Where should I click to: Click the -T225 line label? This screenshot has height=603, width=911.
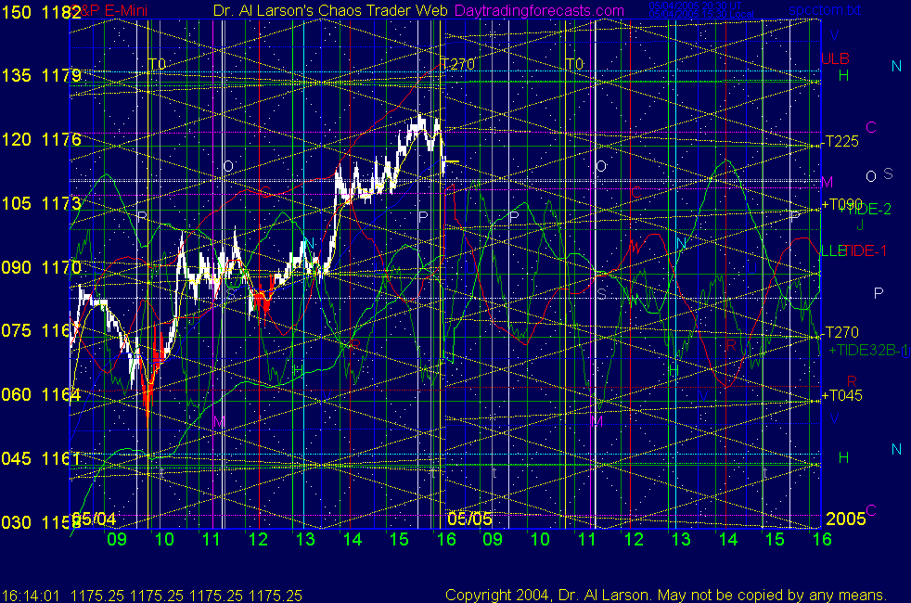click(x=840, y=142)
